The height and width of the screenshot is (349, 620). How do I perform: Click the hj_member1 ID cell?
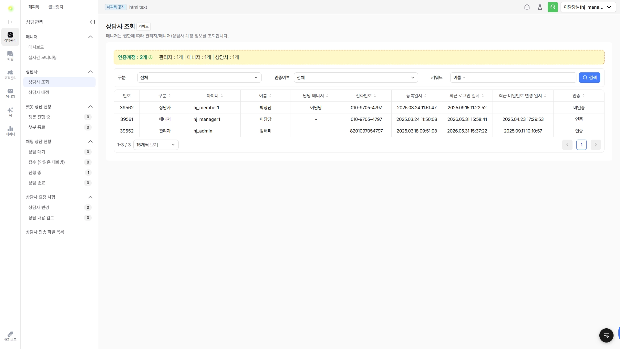point(215,108)
